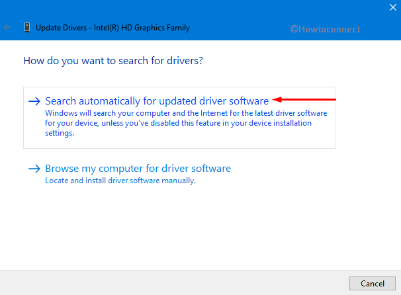
Task: Choose Browse my computer for driver software
Action: pos(138,173)
